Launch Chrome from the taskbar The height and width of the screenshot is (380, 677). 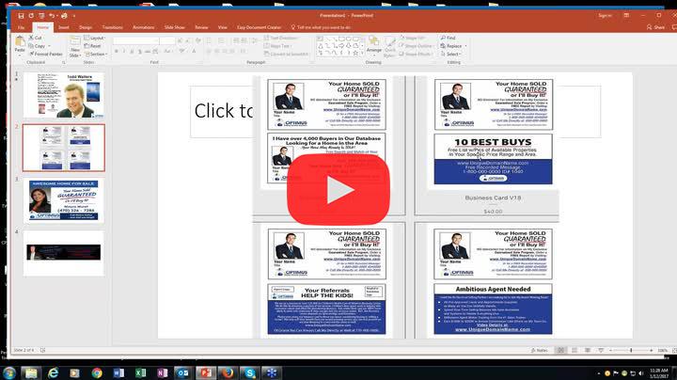tap(97, 372)
